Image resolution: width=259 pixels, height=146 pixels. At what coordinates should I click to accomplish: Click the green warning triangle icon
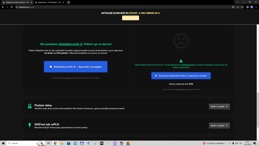pos(181,61)
